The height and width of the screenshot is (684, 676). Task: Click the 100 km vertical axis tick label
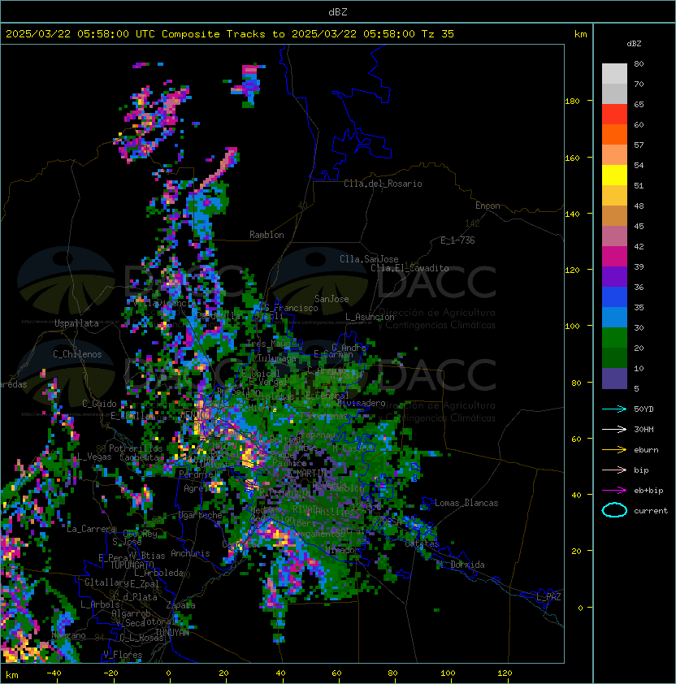click(572, 326)
